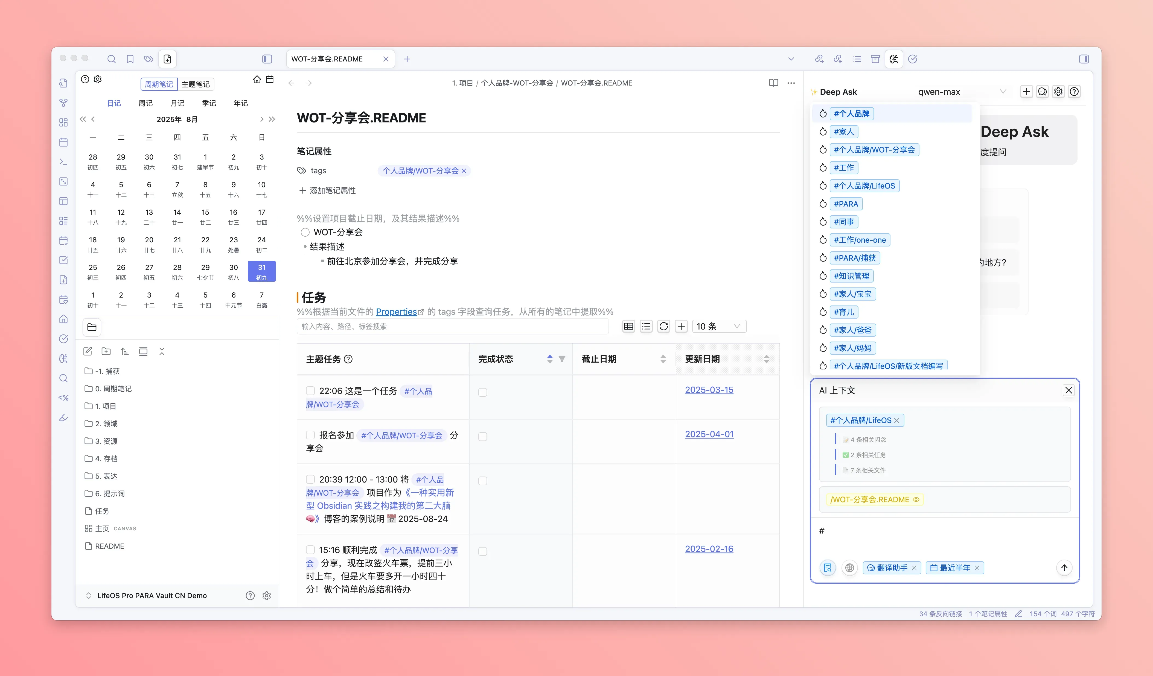Switch to the 周记 tab
Image resolution: width=1153 pixels, height=676 pixels.
point(145,103)
